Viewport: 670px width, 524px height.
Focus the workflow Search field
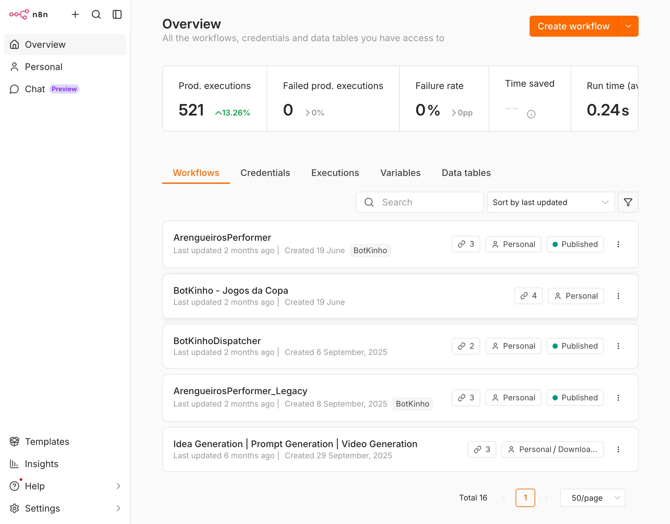click(x=420, y=202)
